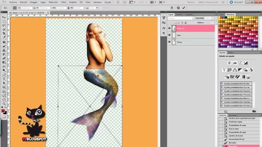Expand Ajustes preestablecidos Curvas
The image size is (262, 147).
pos(222,87)
